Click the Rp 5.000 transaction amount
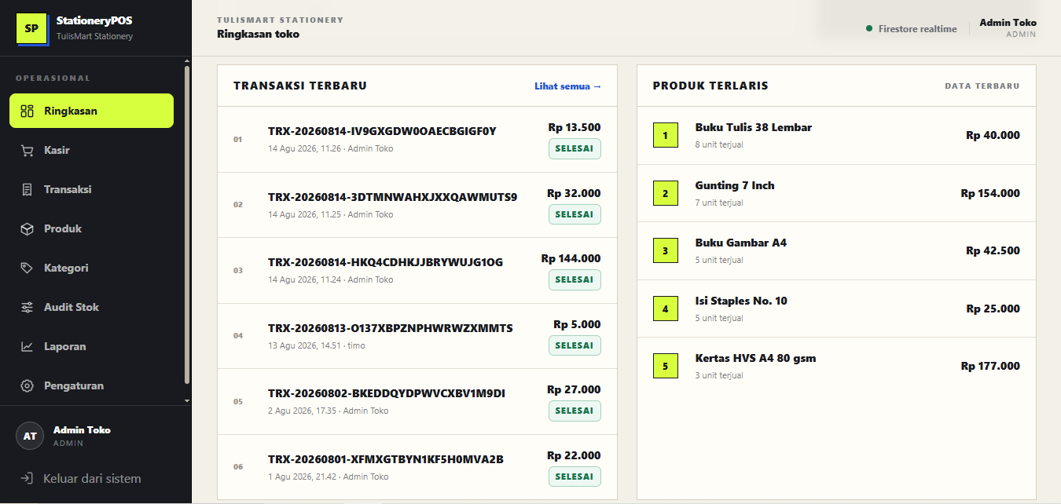This screenshot has height=504, width=1061. coord(577,324)
